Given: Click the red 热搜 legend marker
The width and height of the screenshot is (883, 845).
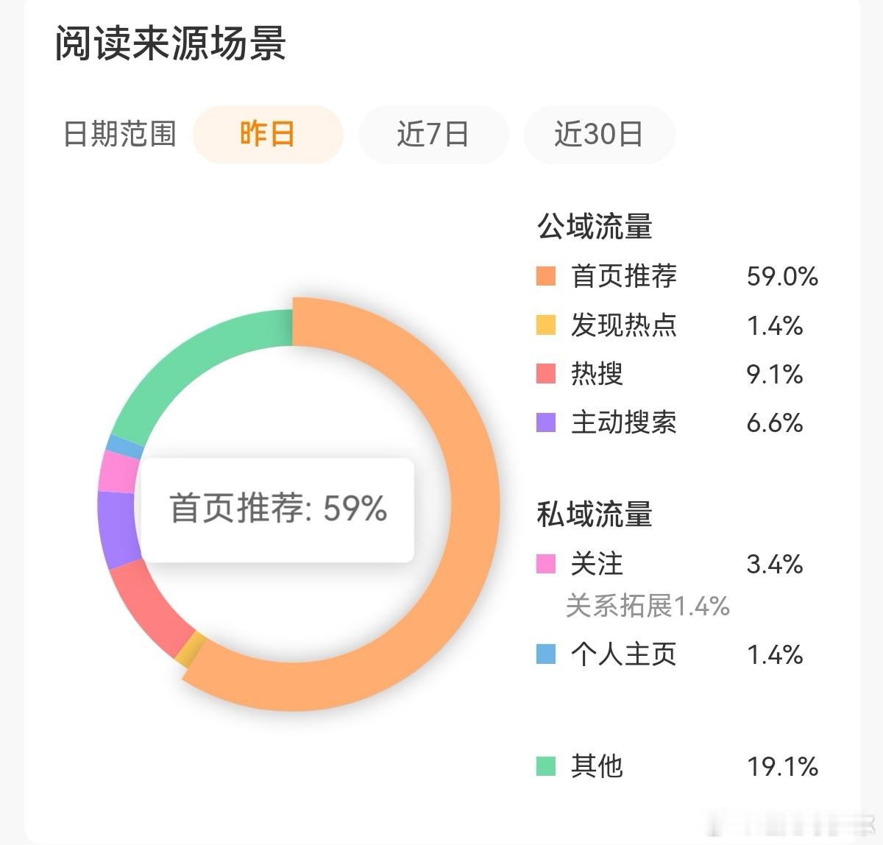Looking at the screenshot, I should tap(545, 375).
